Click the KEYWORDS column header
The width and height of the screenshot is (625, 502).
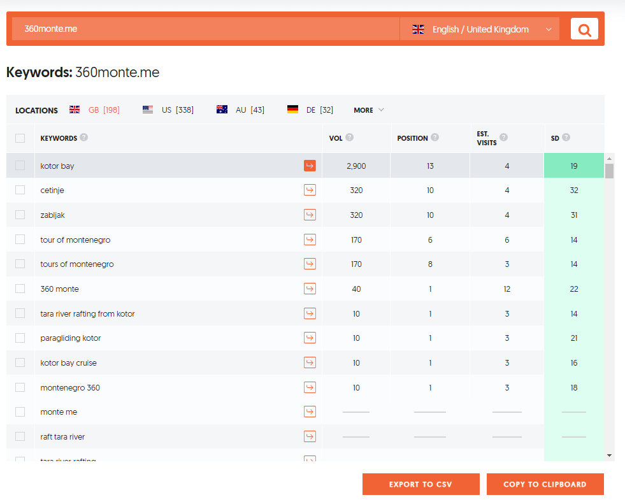tap(59, 138)
